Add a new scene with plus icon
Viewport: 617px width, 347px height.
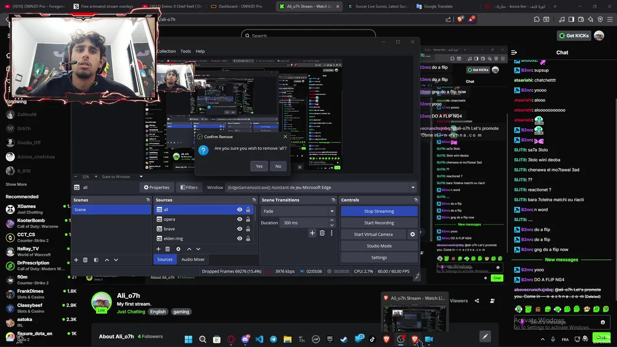pos(76,260)
